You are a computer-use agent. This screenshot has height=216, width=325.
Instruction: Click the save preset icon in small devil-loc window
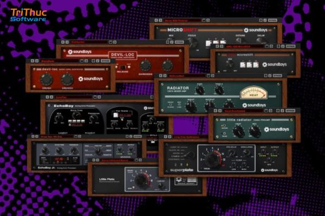tap(82, 61)
